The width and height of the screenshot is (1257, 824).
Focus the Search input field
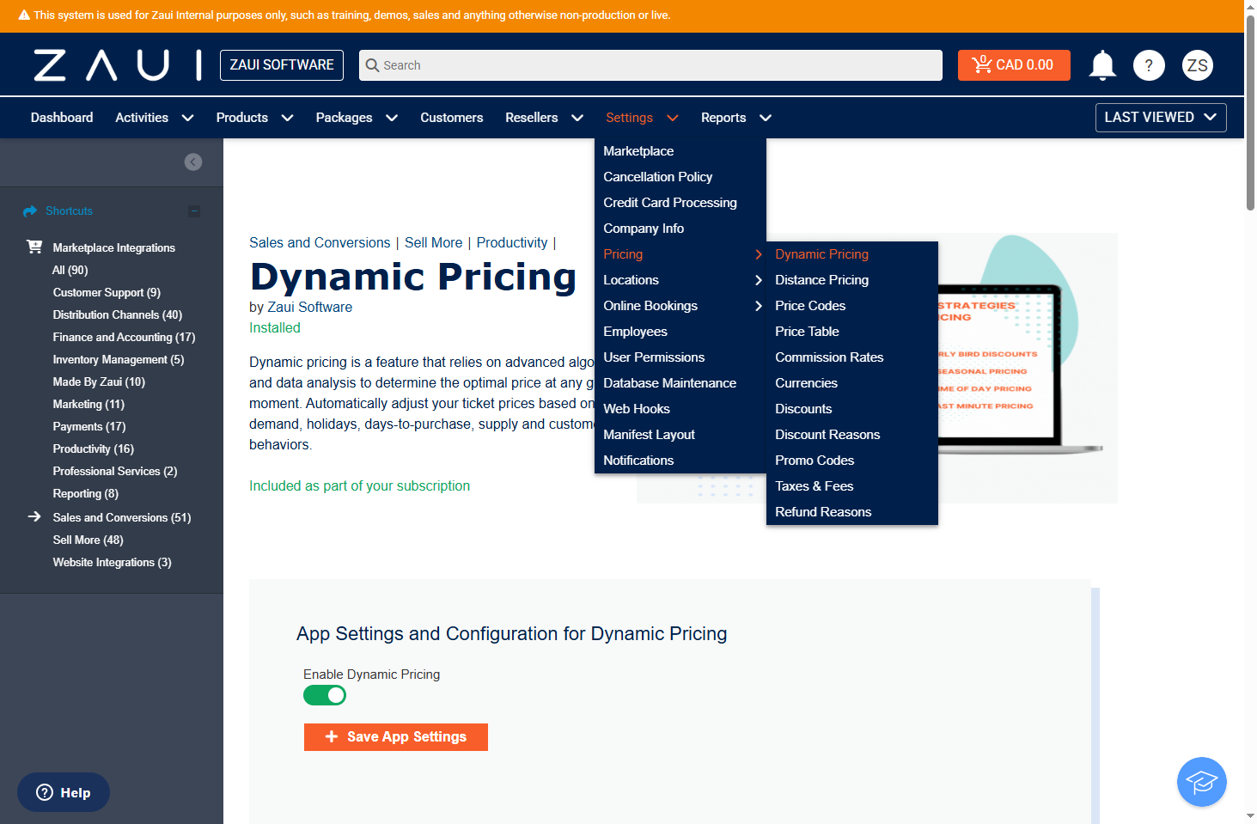pos(650,65)
